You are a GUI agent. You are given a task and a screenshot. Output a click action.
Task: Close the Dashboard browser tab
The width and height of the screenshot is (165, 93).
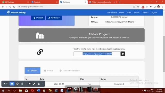click(86, 2)
